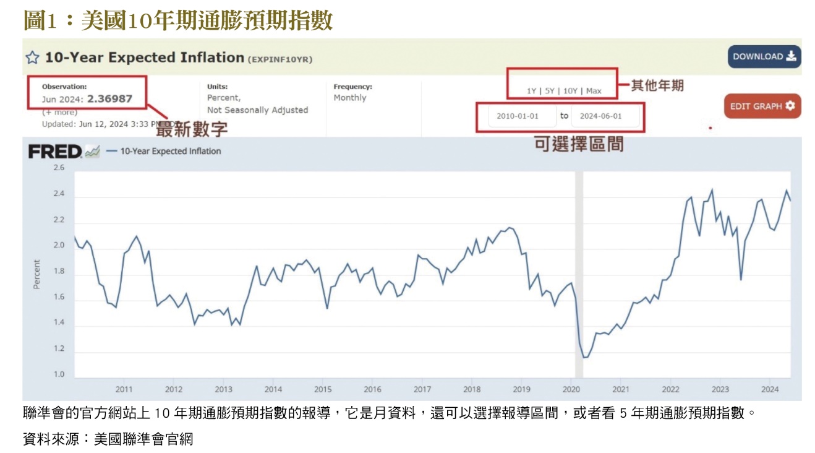This screenshot has width=815, height=453.
Task: Click the Jun 2024 observation value 2.36987
Action: [x=109, y=99]
